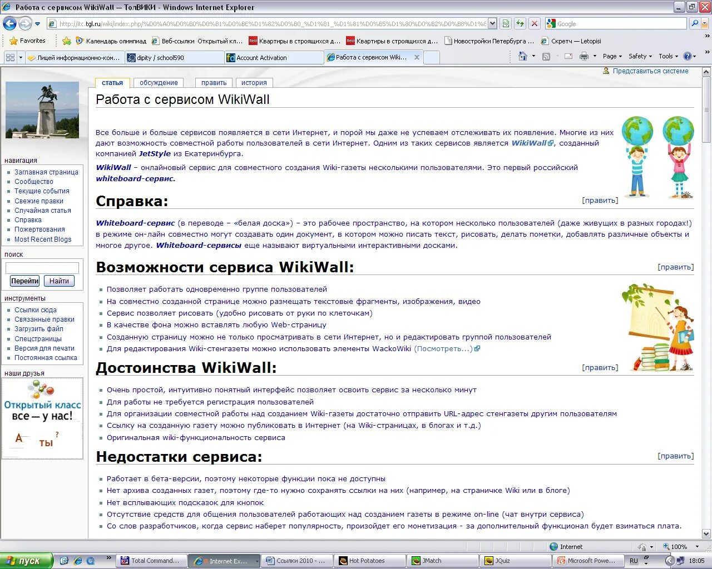Click the Print icon in command bar
Screen dimensions: 712x569
[x=584, y=56]
